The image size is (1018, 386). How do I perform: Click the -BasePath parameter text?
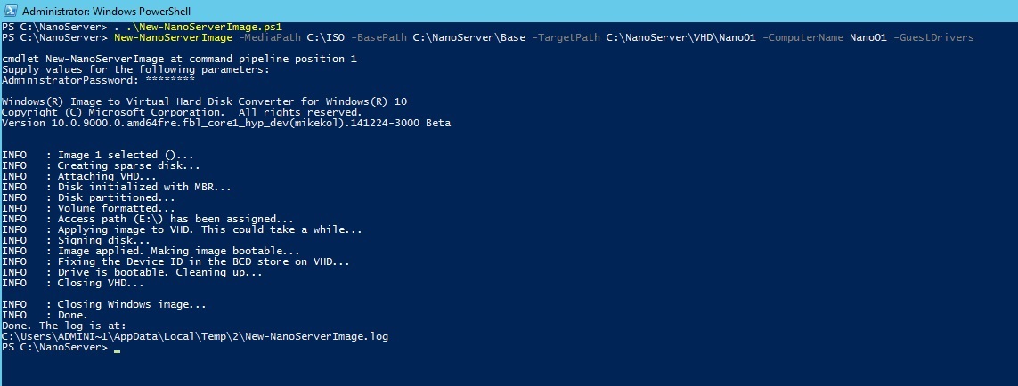[379, 37]
